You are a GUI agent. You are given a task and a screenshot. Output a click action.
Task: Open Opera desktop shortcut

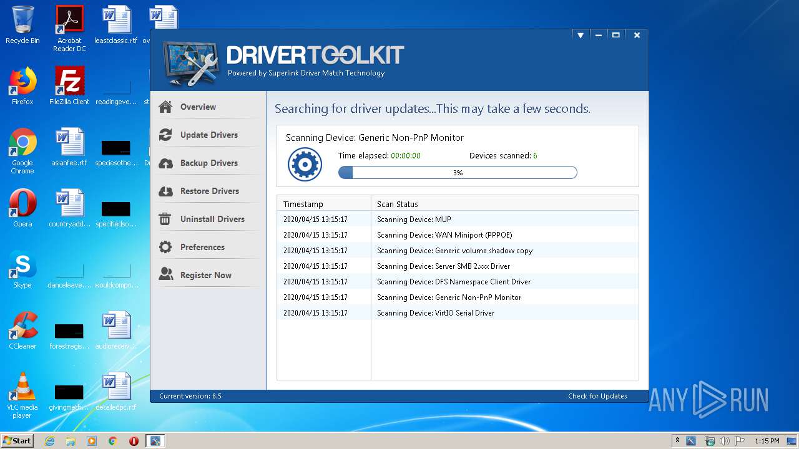[22, 208]
